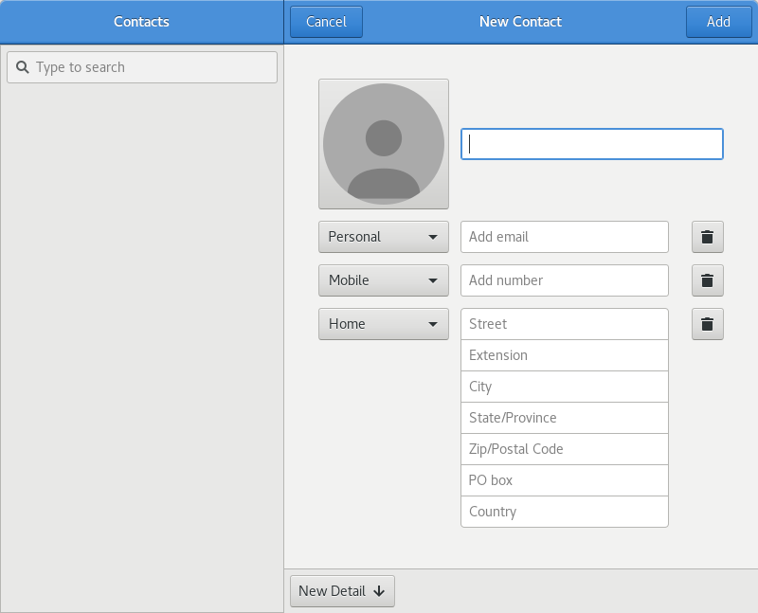Screen dimensions: 758x613
Task: Click the delete icon next to the Street address
Action: (707, 324)
